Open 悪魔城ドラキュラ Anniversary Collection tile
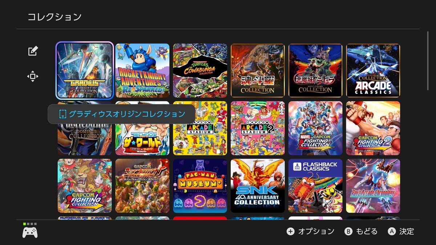Screen dimensions: 436x245 pos(315,70)
